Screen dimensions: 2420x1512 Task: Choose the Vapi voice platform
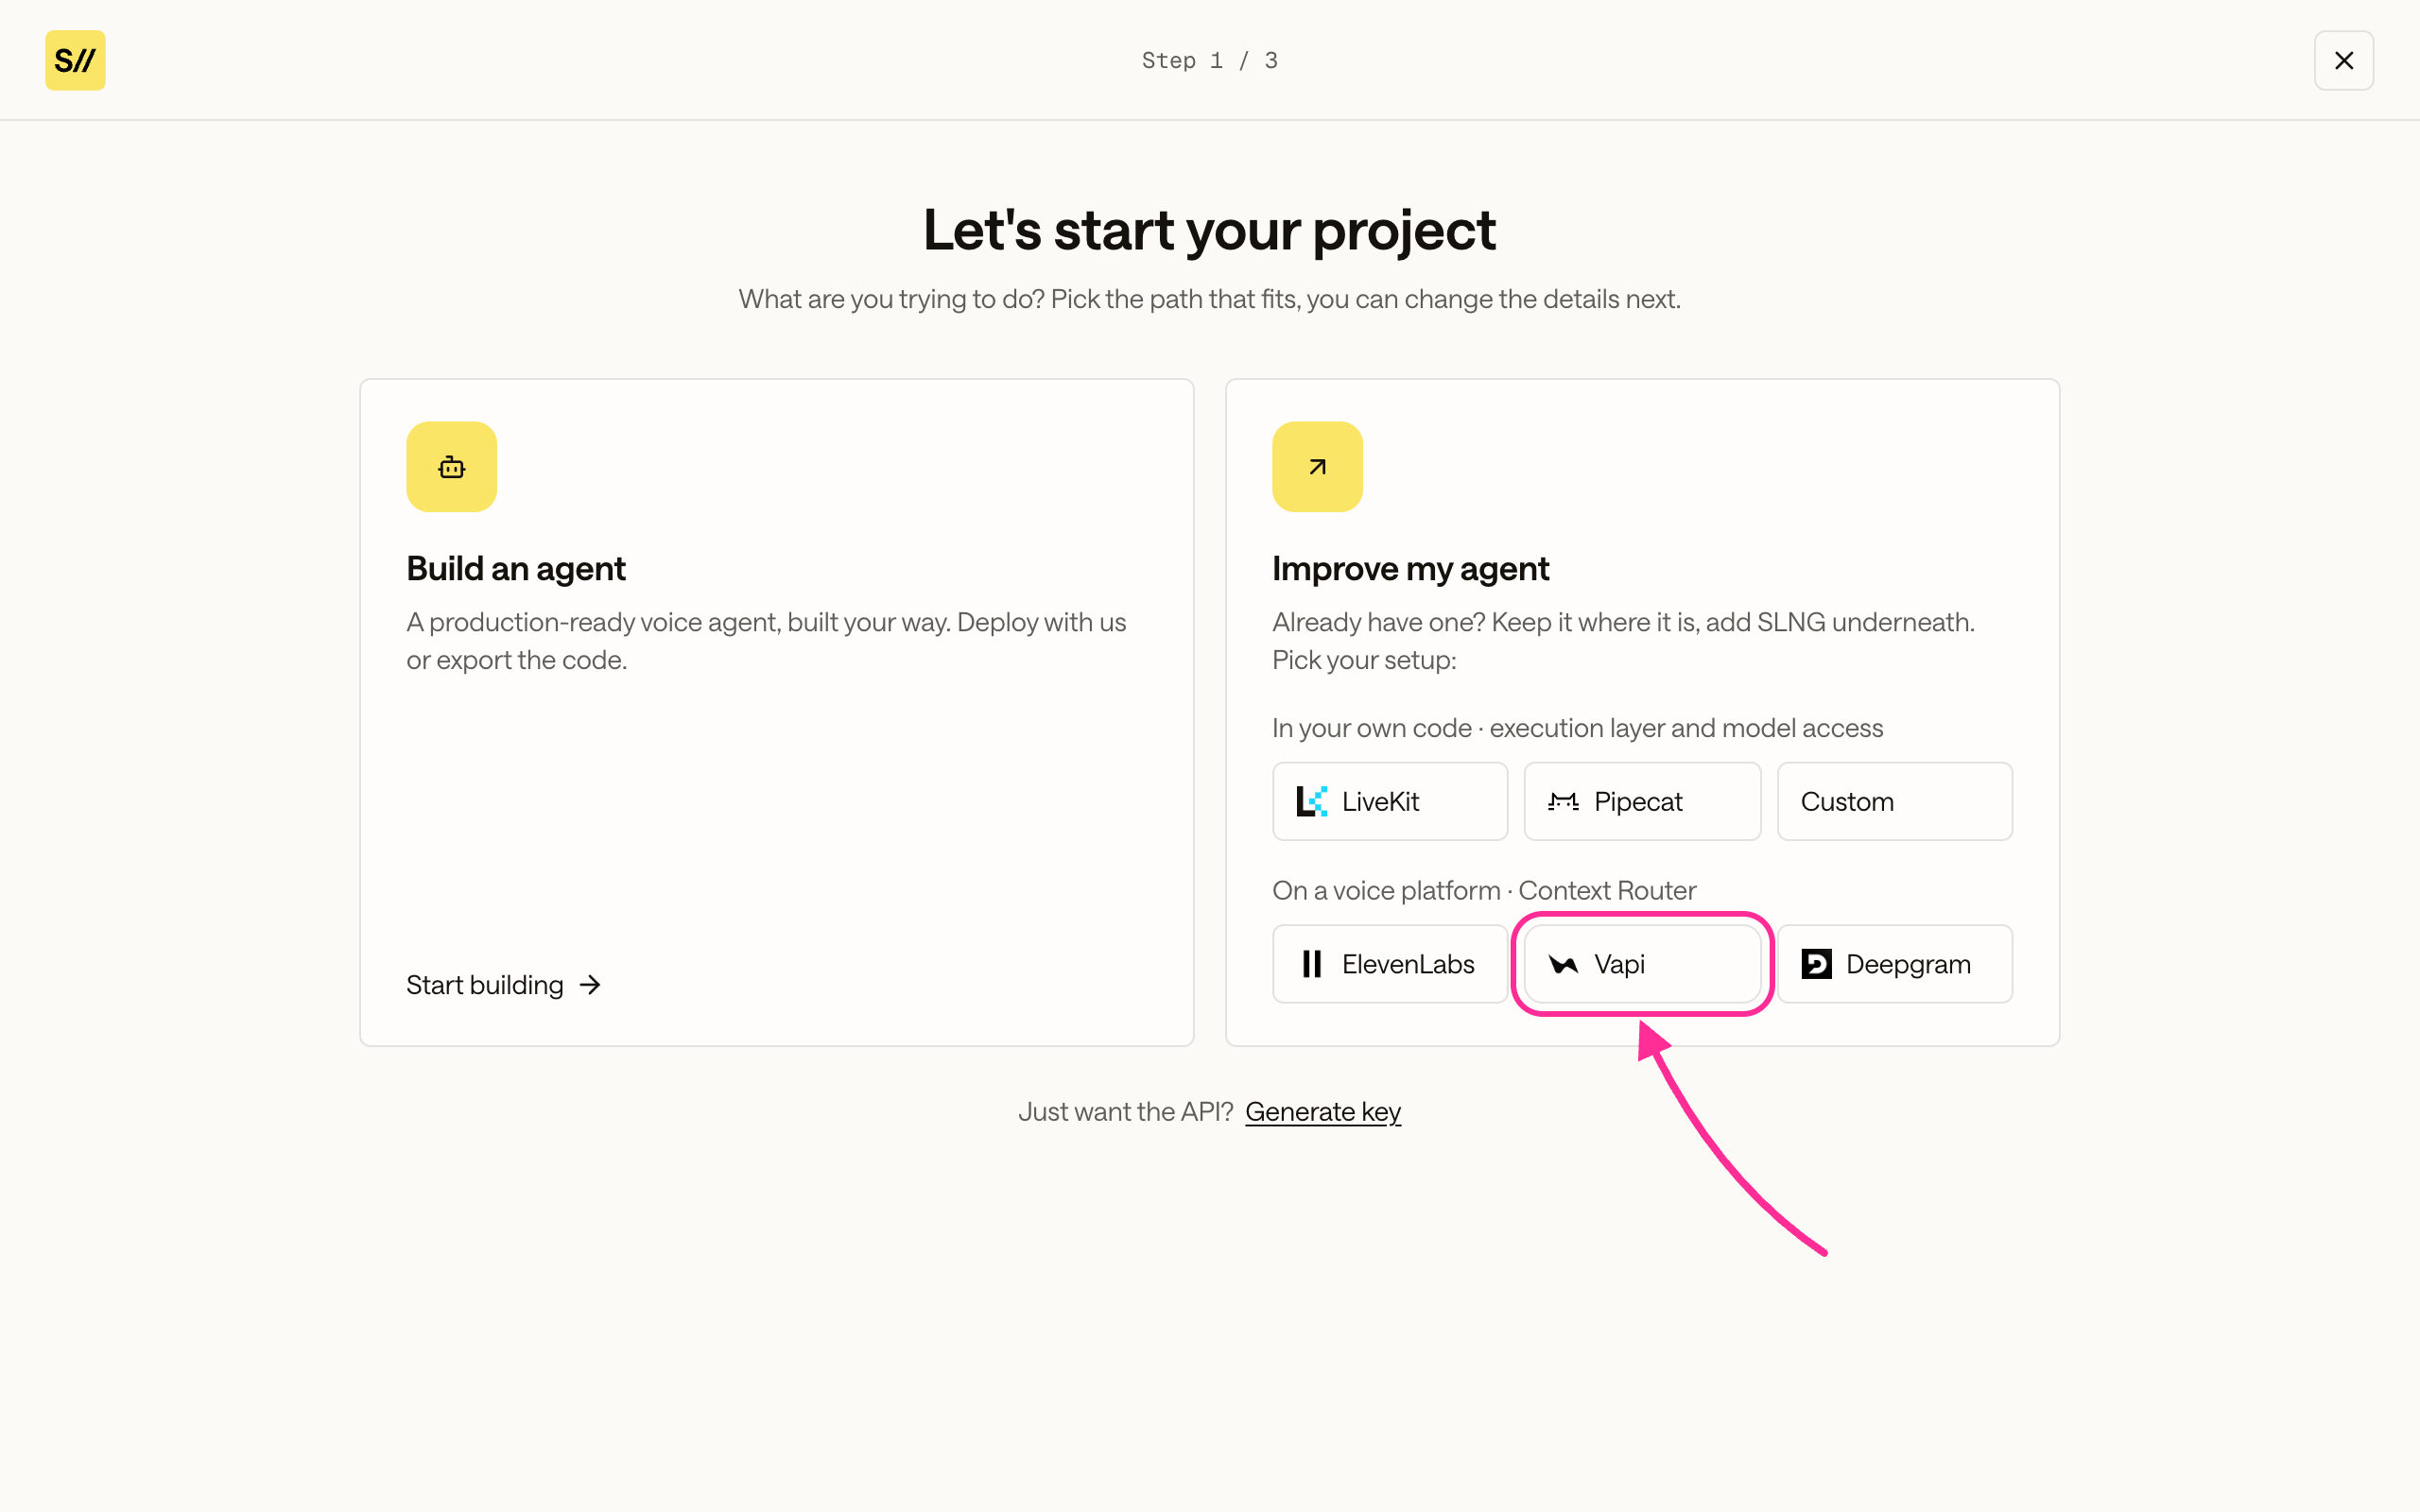click(x=1642, y=964)
